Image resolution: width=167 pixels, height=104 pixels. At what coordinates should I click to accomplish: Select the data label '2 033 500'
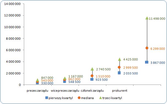[130, 73]
